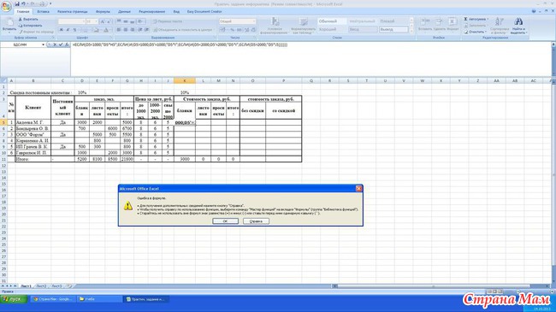The height and width of the screenshot is (312, 556).
Task: Click OK in the error dialog
Action: (225, 221)
